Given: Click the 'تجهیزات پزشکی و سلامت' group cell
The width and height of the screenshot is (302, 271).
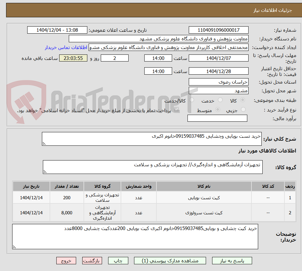Looking at the screenshot, I should click(102, 198).
